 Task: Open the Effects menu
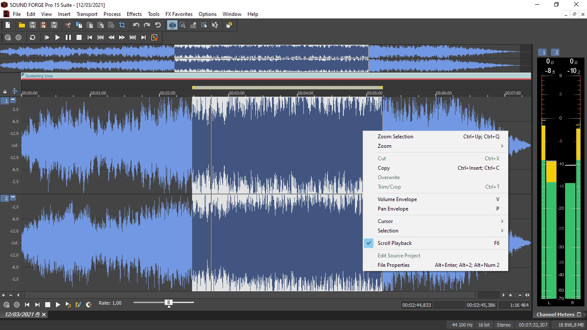click(x=134, y=14)
